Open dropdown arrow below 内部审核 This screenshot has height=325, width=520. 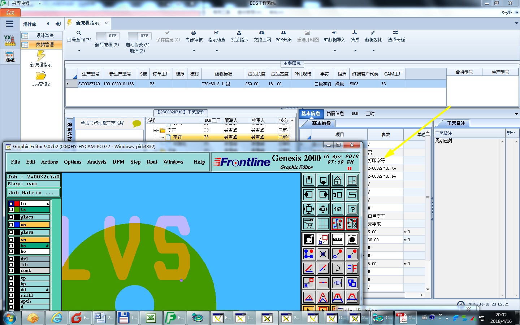click(x=194, y=51)
